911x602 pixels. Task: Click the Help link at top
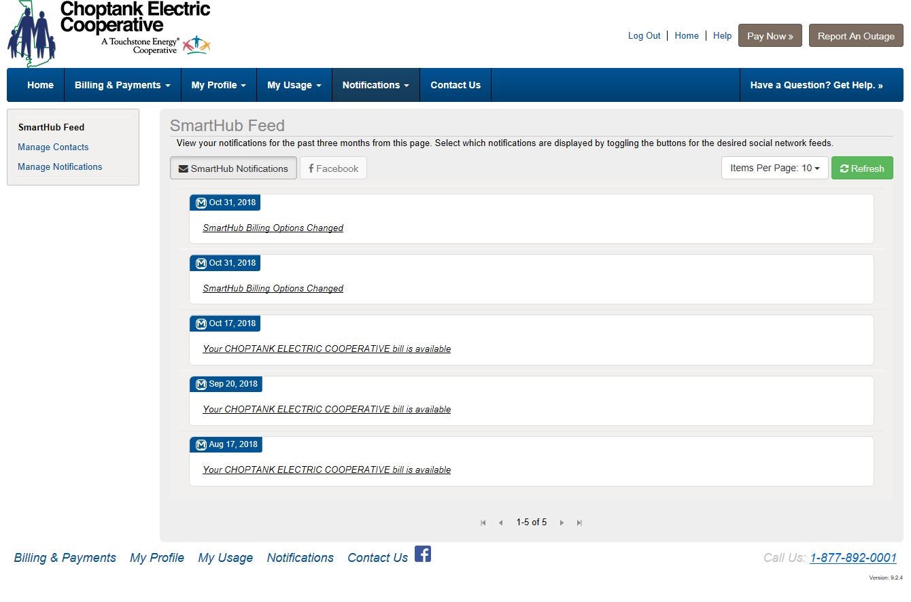(722, 36)
